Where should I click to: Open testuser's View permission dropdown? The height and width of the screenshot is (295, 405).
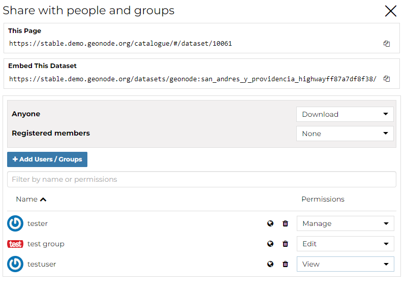(346, 264)
